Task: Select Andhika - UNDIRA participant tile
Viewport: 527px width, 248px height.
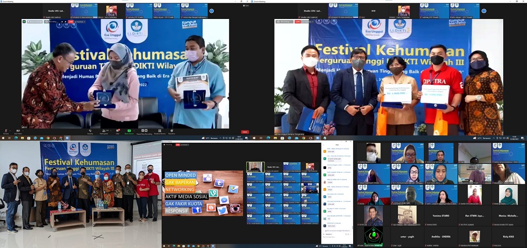Action: tap(440, 237)
